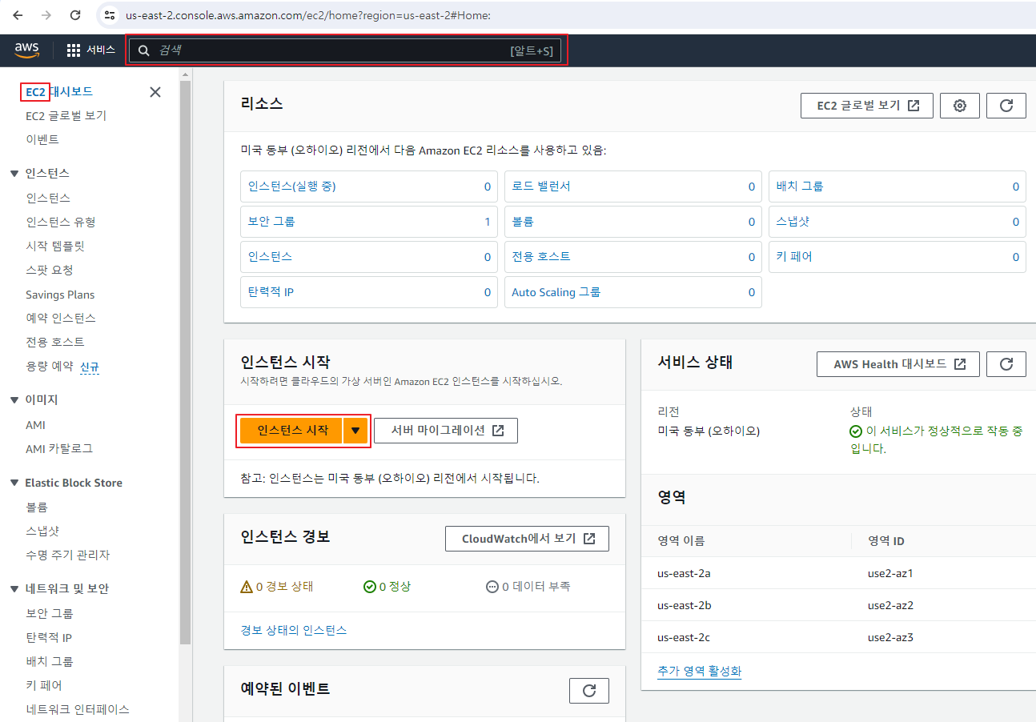Open 예약 인스턴스 in sidebar
1036x722 pixels.
click(60, 318)
